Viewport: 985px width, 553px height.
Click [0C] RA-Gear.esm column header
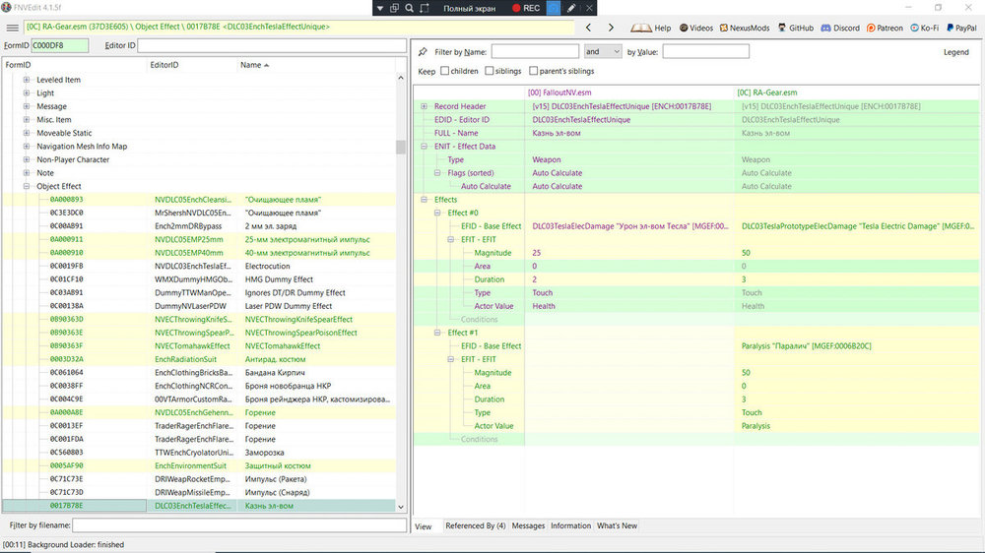click(x=856, y=92)
